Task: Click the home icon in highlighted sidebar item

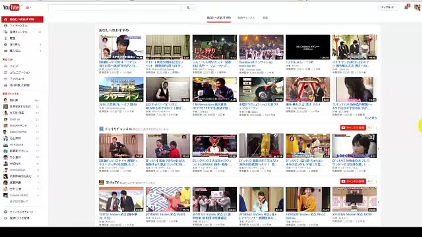Action: coord(6,19)
